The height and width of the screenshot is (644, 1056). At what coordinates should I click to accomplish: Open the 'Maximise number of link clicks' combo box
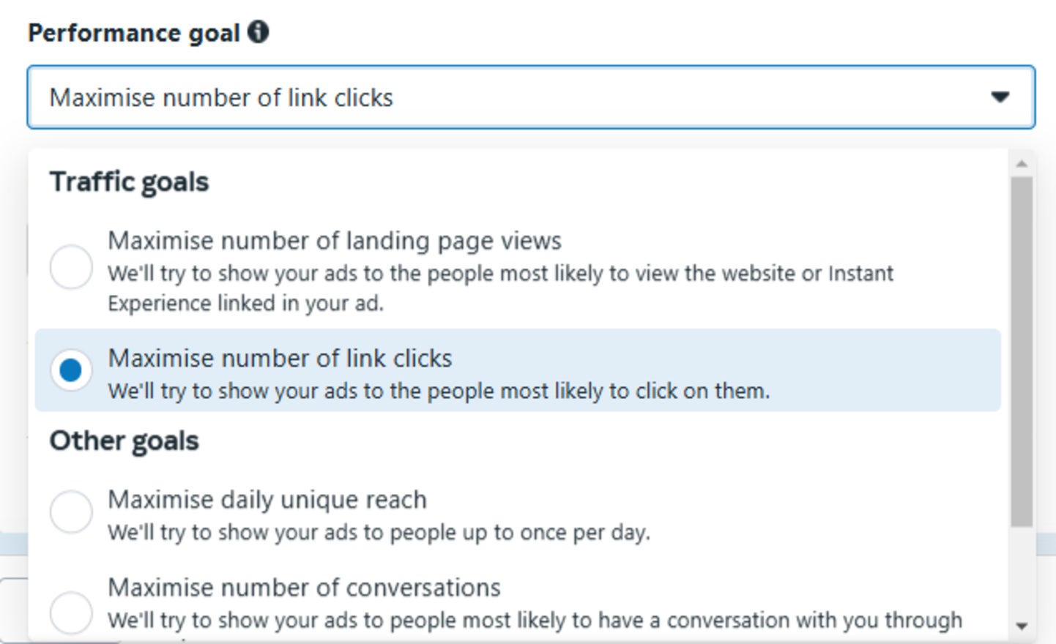[x=513, y=97]
